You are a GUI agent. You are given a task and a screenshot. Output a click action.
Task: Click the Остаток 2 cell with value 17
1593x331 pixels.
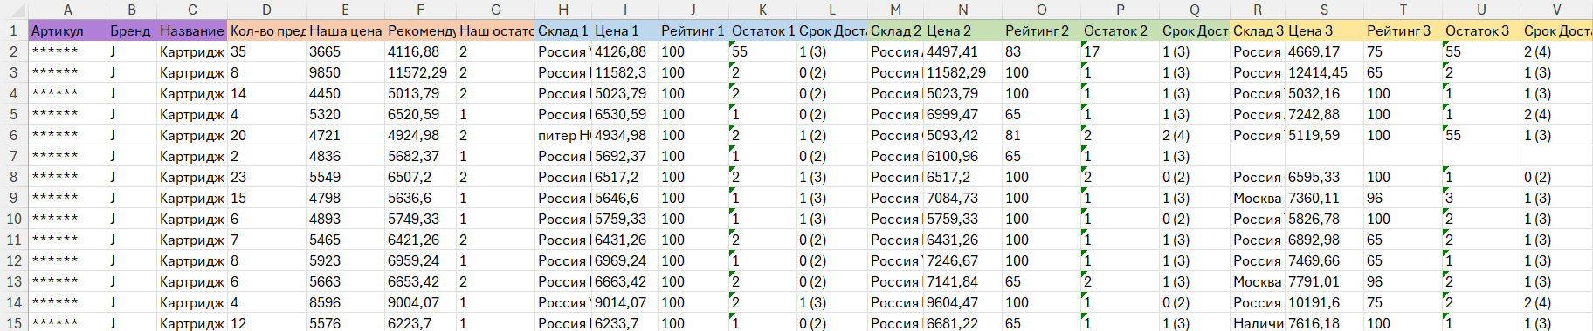(1120, 51)
